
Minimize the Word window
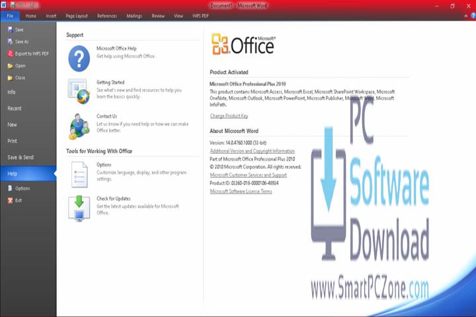pos(437,6)
